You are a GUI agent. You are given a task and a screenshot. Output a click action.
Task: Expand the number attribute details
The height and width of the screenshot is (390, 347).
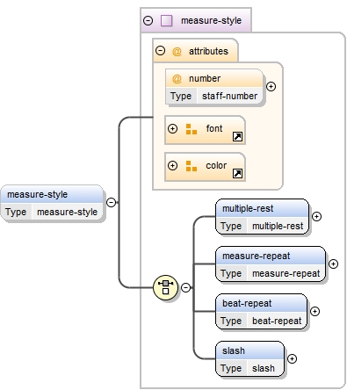pos(271,86)
